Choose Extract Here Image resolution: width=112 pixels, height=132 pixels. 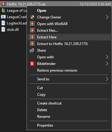(x=69, y=37)
